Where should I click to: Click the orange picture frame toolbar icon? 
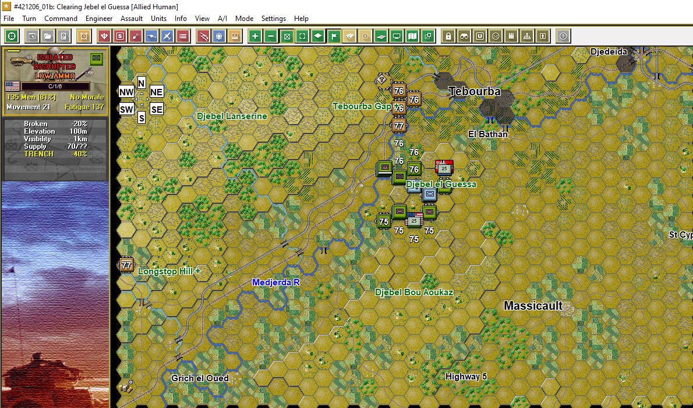[235, 36]
